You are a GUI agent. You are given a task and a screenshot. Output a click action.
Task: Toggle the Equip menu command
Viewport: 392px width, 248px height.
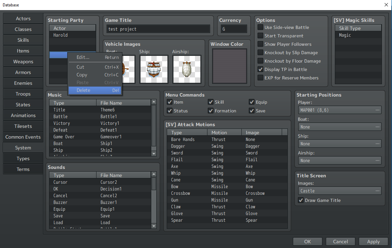pyautogui.click(x=252, y=102)
